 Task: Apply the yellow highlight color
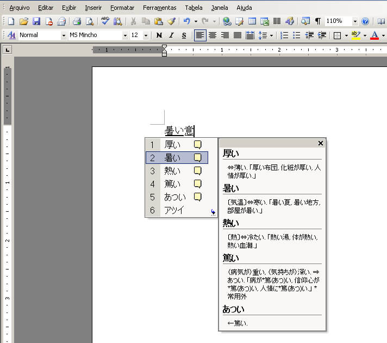tap(355, 35)
